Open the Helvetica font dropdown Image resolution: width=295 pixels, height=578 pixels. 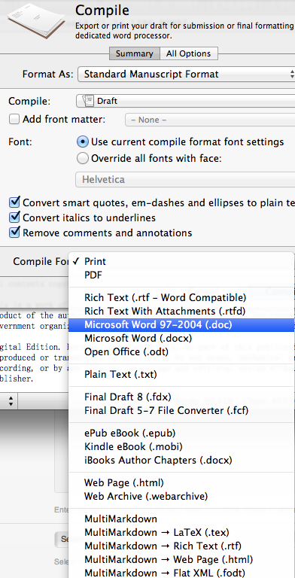point(185,180)
